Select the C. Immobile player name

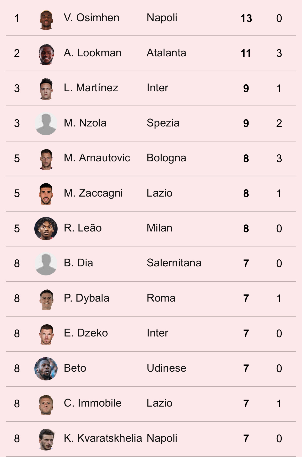[93, 403]
